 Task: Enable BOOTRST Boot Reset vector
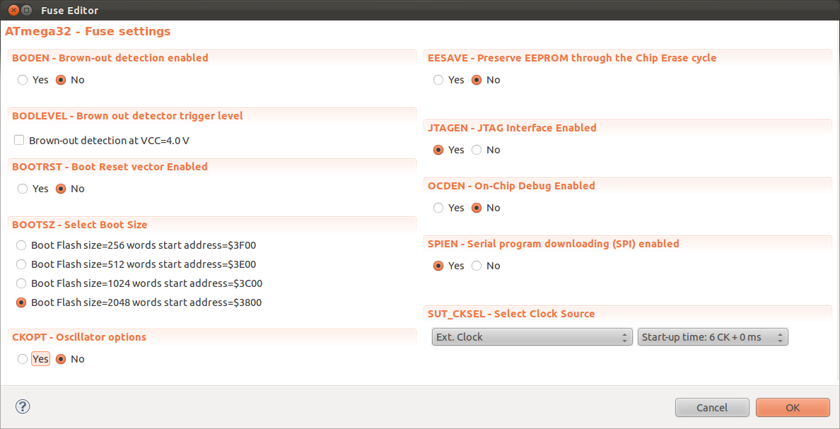[22, 189]
